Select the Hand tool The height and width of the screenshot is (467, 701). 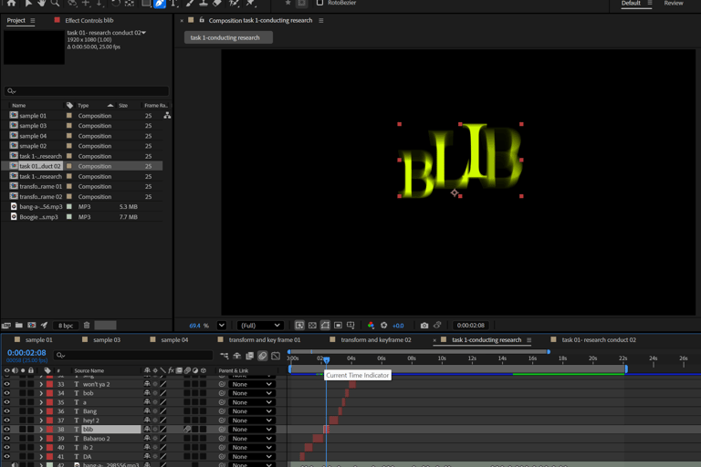pos(41,4)
